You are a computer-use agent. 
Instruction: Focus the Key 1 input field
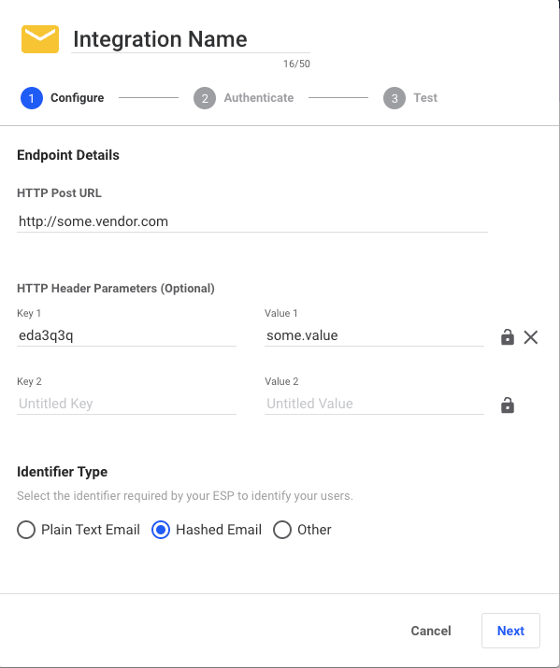pos(126,335)
